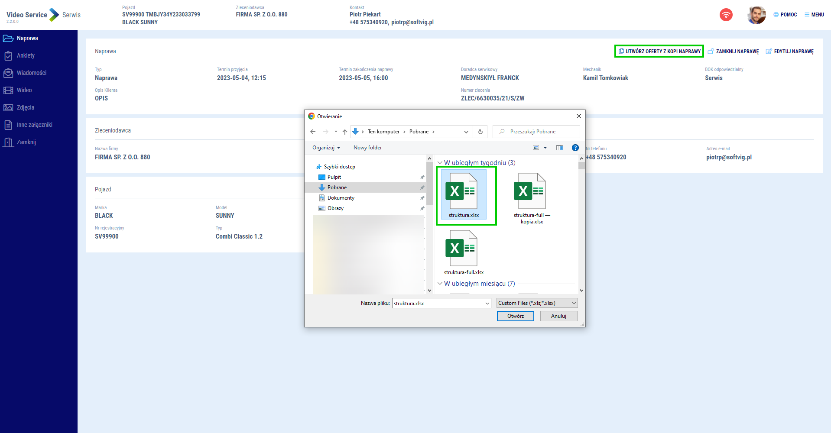
Task: Toggle the preview pane icon
Action: pyautogui.click(x=559, y=148)
